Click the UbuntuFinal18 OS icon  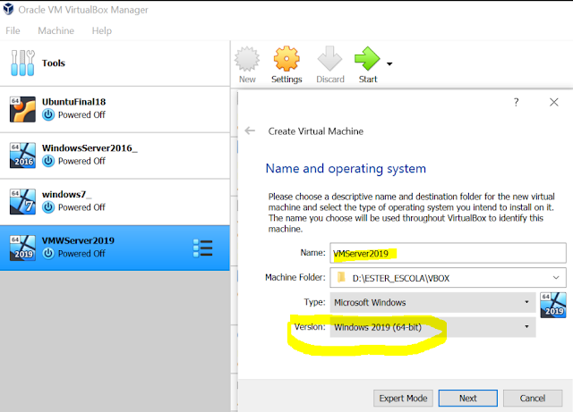click(x=22, y=109)
